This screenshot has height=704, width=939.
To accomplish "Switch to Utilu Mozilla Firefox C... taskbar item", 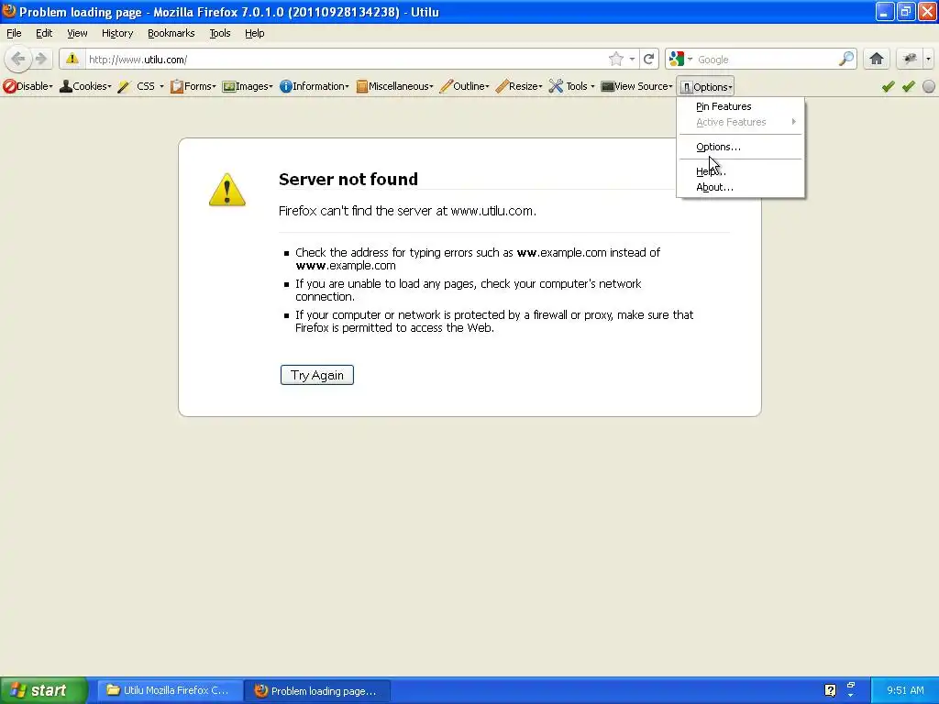I will (x=170, y=690).
